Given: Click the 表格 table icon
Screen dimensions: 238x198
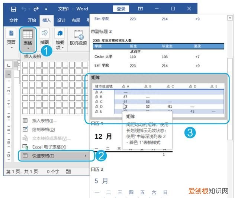Looking at the screenshot, I should pos(28,34).
